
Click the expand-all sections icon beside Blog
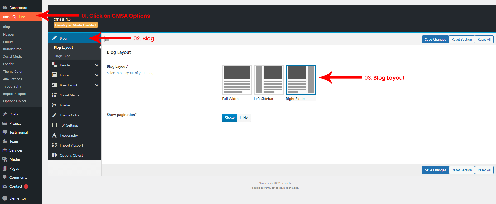click(107, 39)
